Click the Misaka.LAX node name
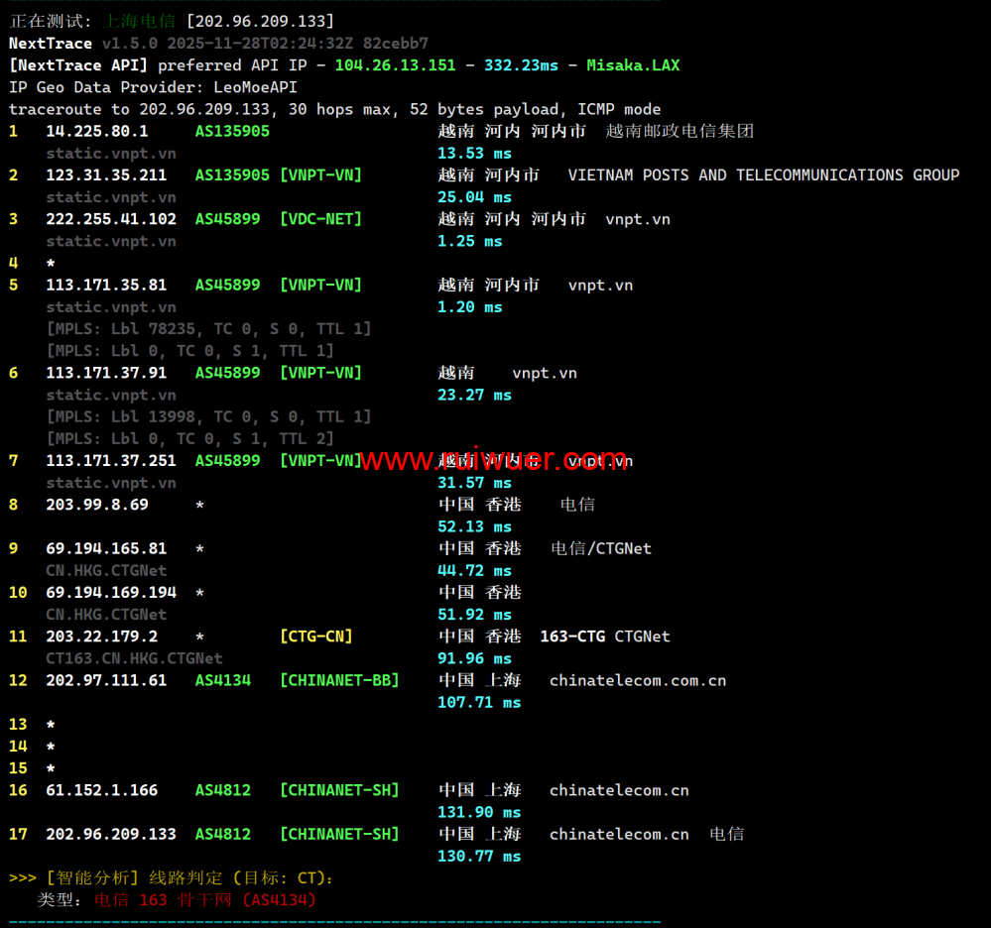Viewport: 991px width, 928px height. point(633,65)
